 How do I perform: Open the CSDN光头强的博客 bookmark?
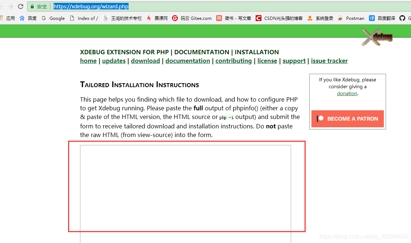tap(279, 18)
